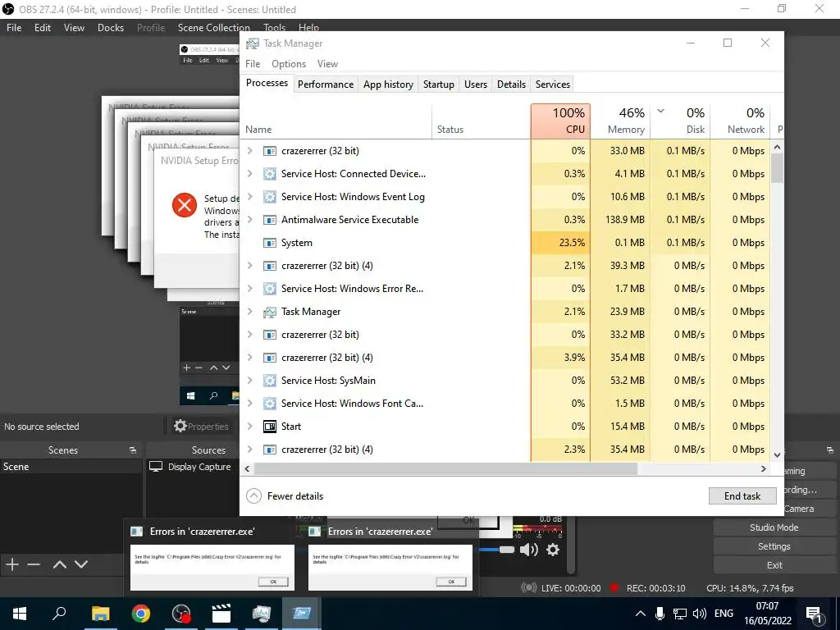Expand Antimalware Service Executable row

249,220
